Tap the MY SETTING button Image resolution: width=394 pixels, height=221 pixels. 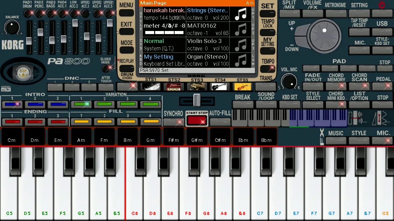click(x=267, y=51)
